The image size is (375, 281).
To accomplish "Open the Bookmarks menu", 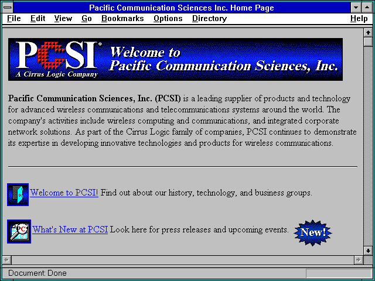I will [x=122, y=19].
